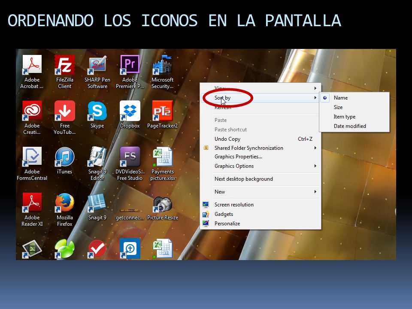
Task: Select the blue square plus icon in bottom row
Action: [x=130, y=248]
